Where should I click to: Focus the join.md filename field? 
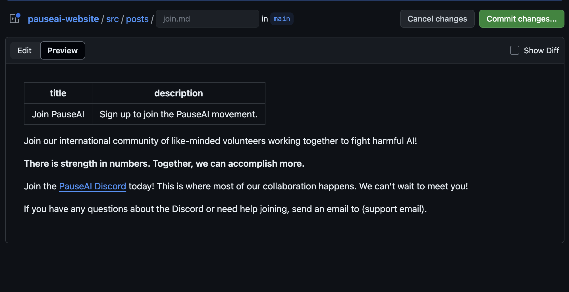point(207,19)
